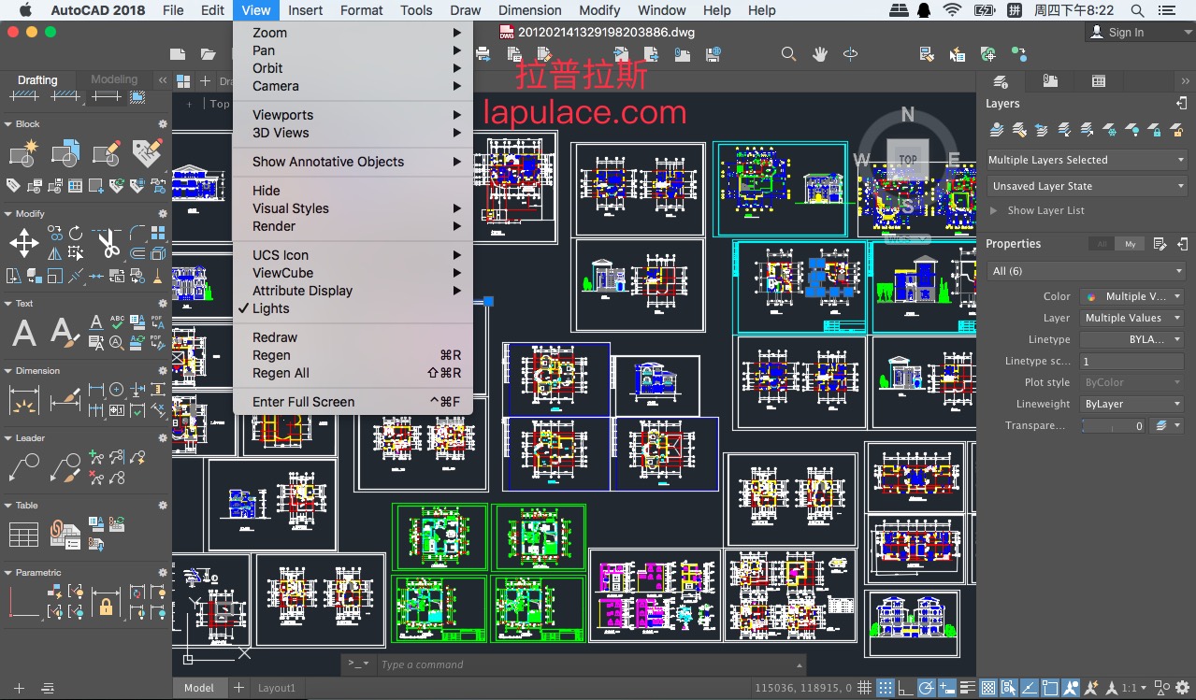Image resolution: width=1196 pixels, height=700 pixels.
Task: Click the My properties filter button
Action: (x=1130, y=244)
